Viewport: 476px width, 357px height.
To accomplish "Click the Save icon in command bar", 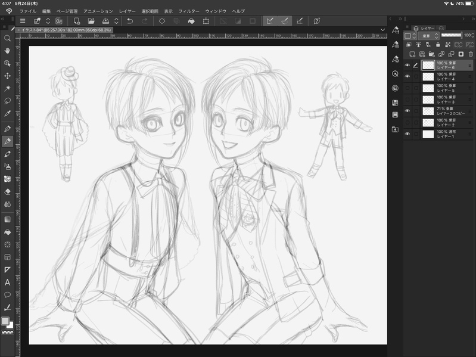I will pos(105,21).
